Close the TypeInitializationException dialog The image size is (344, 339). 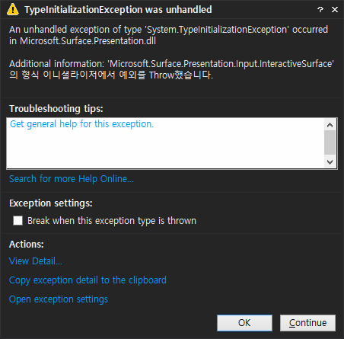(335, 10)
